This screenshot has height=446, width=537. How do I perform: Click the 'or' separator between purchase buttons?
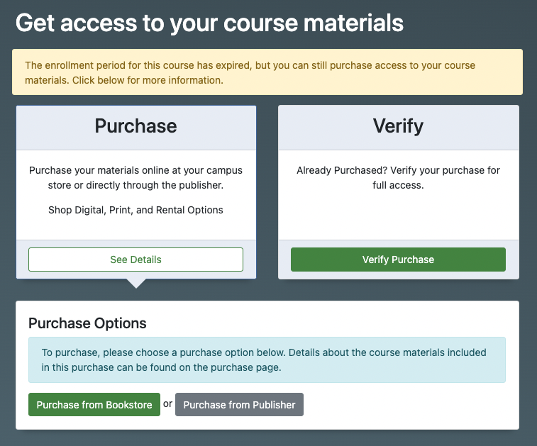coord(167,404)
